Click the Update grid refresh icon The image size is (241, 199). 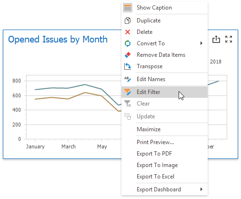[x=128, y=116]
